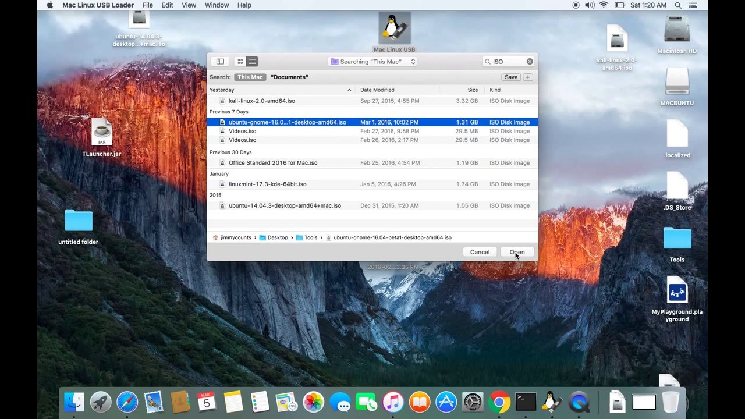Select Videos.iso dated Feb 26, 2016
The width and height of the screenshot is (745, 419).
[x=372, y=140]
